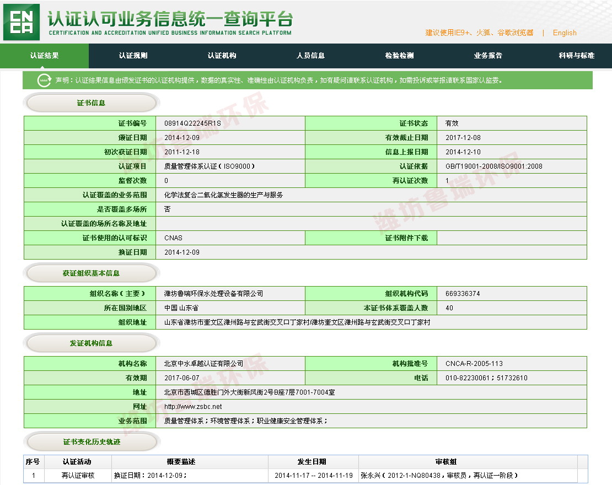Open the 科研与标准 tab

coord(577,56)
